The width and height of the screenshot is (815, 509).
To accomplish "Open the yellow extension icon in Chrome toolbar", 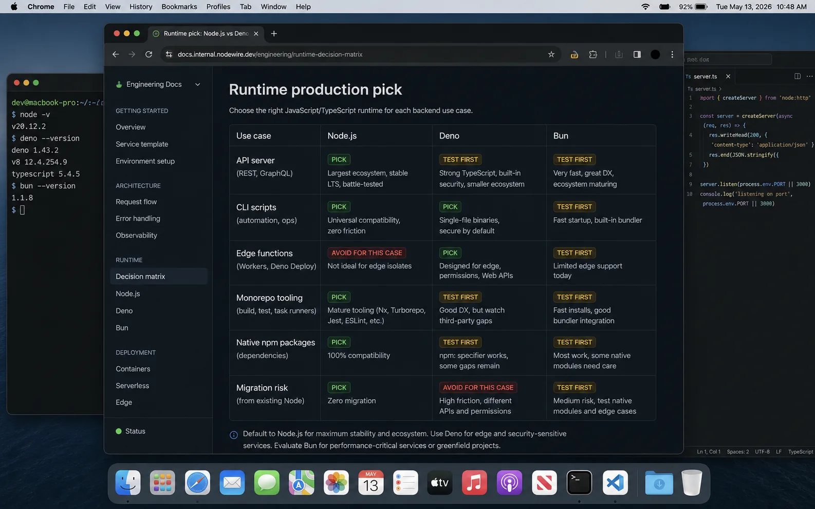I will pos(575,54).
